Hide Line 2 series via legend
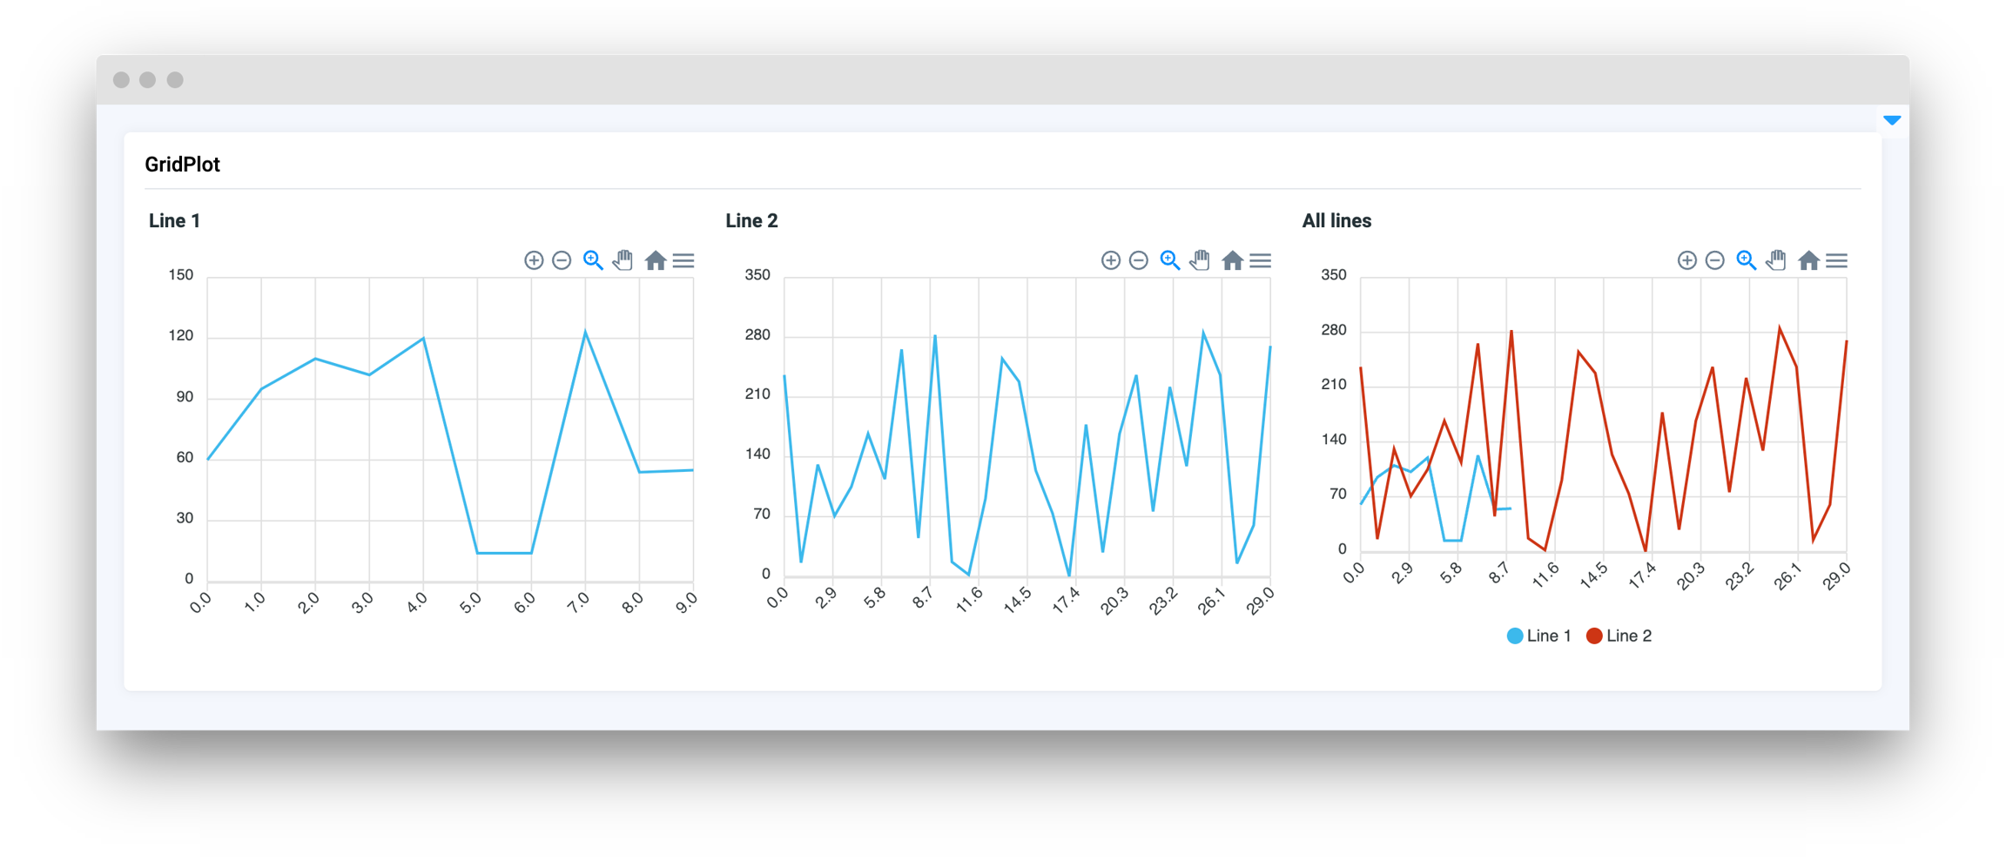The width and height of the screenshot is (2006, 868). [x=1619, y=636]
